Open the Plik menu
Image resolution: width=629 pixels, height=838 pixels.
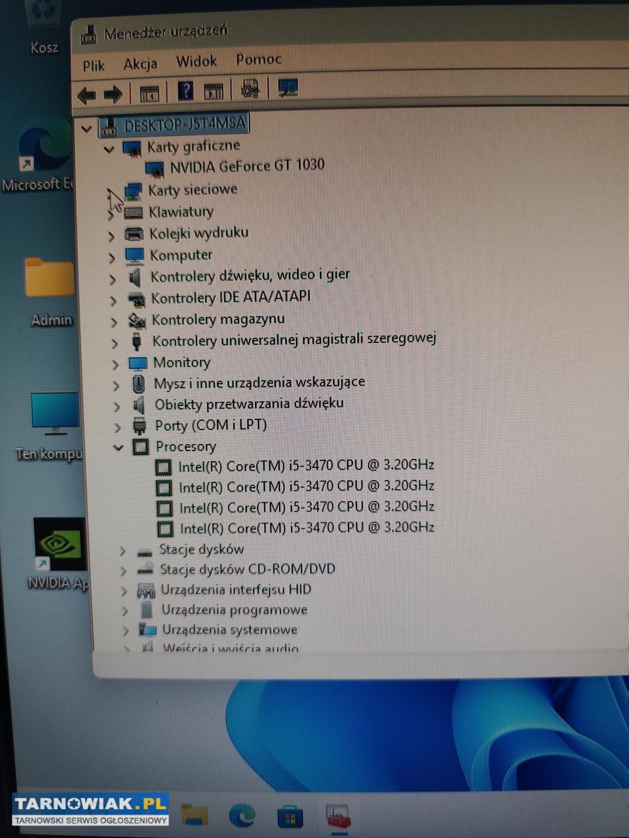(x=94, y=65)
